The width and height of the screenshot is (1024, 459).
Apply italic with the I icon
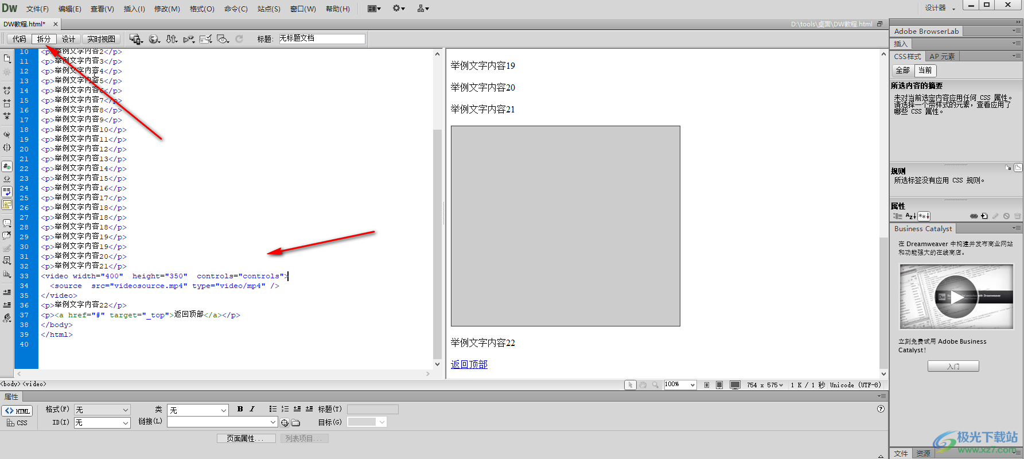pyautogui.click(x=252, y=409)
